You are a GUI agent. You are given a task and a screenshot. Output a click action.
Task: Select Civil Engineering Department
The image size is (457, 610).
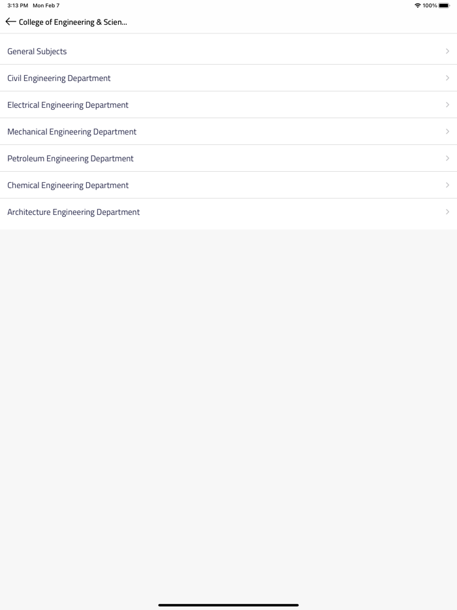[59, 78]
